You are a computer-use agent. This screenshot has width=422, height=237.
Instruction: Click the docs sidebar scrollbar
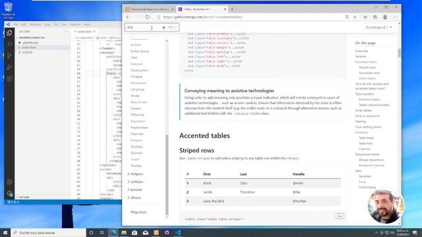click(x=167, y=174)
